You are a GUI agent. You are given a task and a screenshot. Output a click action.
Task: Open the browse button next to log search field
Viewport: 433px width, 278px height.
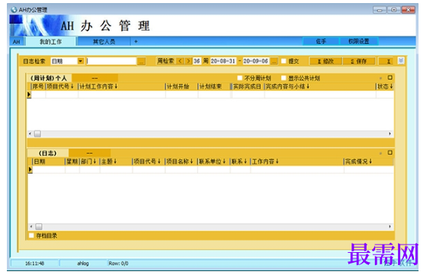coord(141,61)
